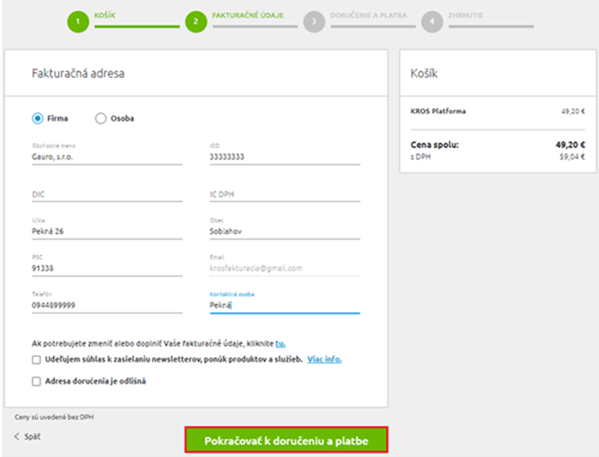The width and height of the screenshot is (599, 457).
Task: Click the Cena spolu label
Action: point(434,144)
